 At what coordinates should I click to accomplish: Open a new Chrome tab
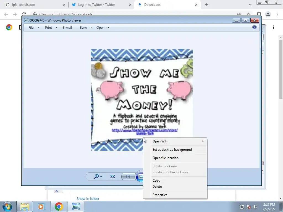click(x=207, y=5)
